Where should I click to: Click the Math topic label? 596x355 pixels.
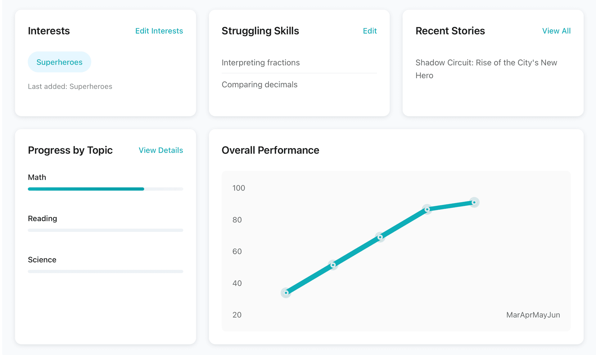click(37, 177)
